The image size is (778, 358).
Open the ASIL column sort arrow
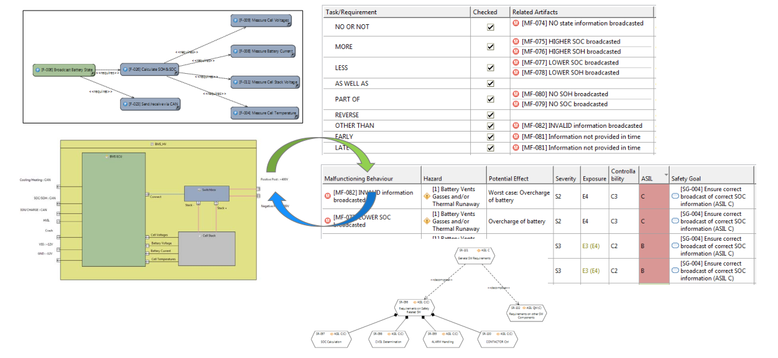tap(665, 175)
